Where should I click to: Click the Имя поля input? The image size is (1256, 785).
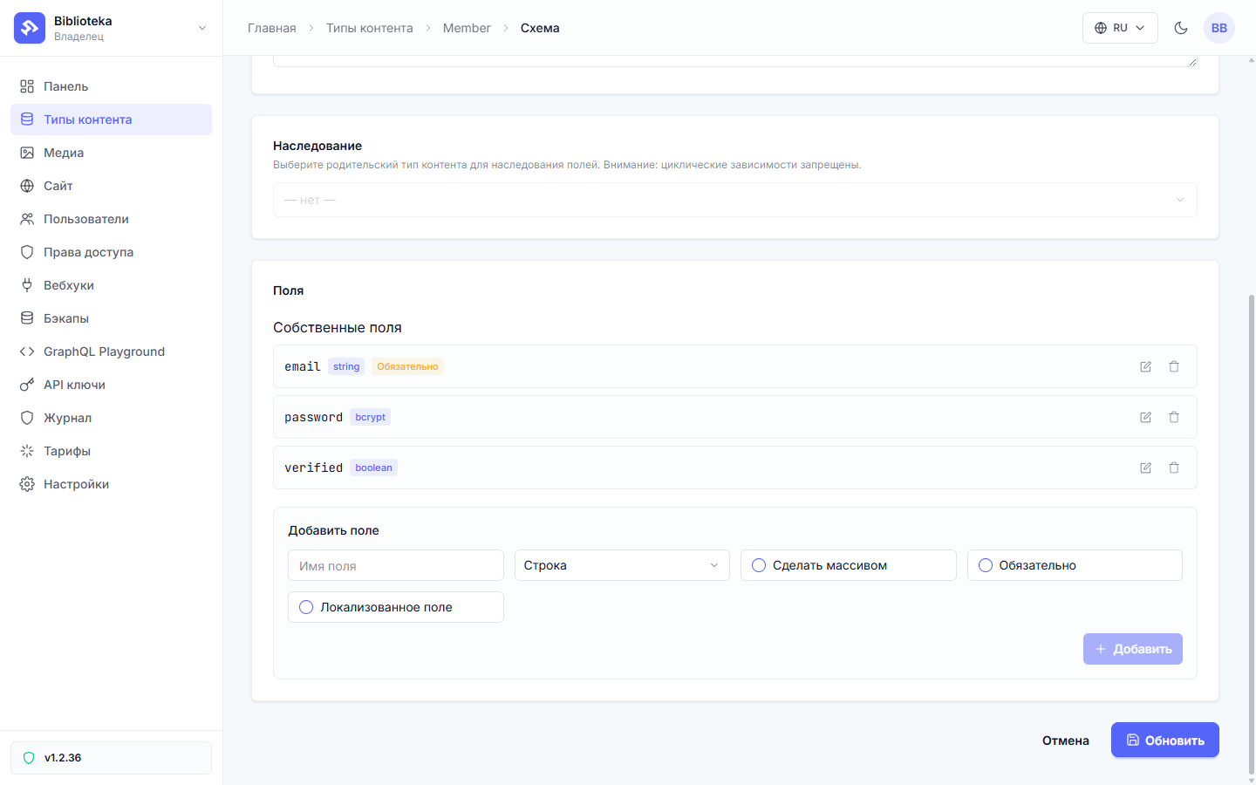pyautogui.click(x=395, y=565)
